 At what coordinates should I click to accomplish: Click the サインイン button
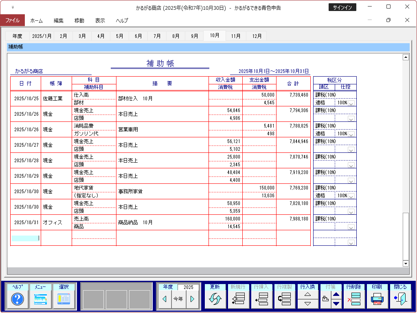coord(342,7)
